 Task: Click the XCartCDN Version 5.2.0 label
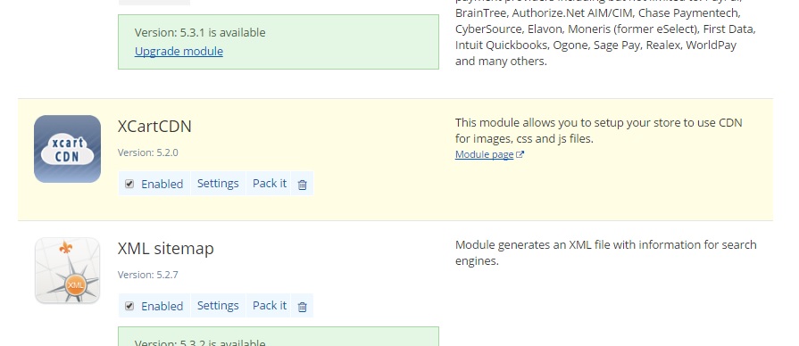pyautogui.click(x=148, y=152)
